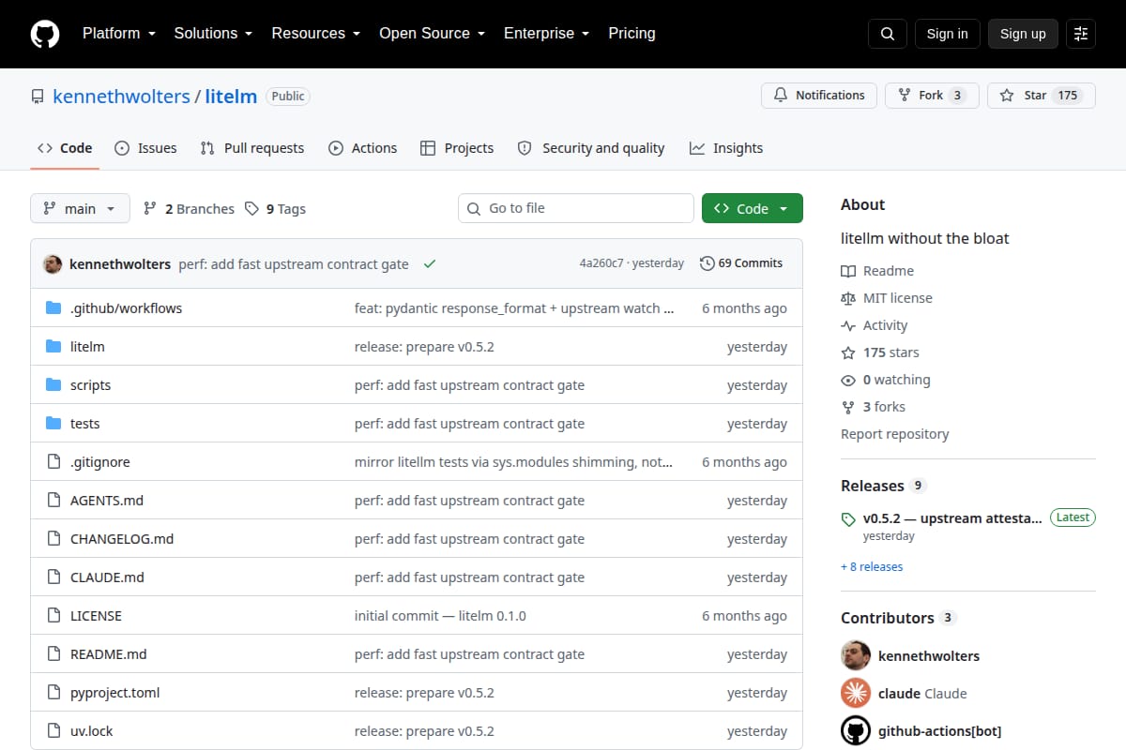Click the green commit status checkmark
The height and width of the screenshot is (750, 1126).
pos(430,263)
